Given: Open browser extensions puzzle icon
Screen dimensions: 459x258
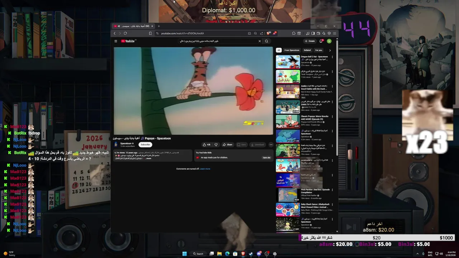Looking at the screenshot, I should click(x=294, y=33).
